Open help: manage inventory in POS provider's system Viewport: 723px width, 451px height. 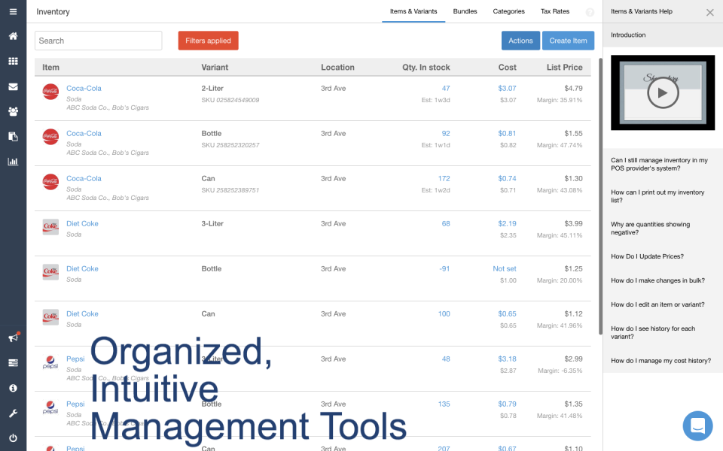(660, 165)
